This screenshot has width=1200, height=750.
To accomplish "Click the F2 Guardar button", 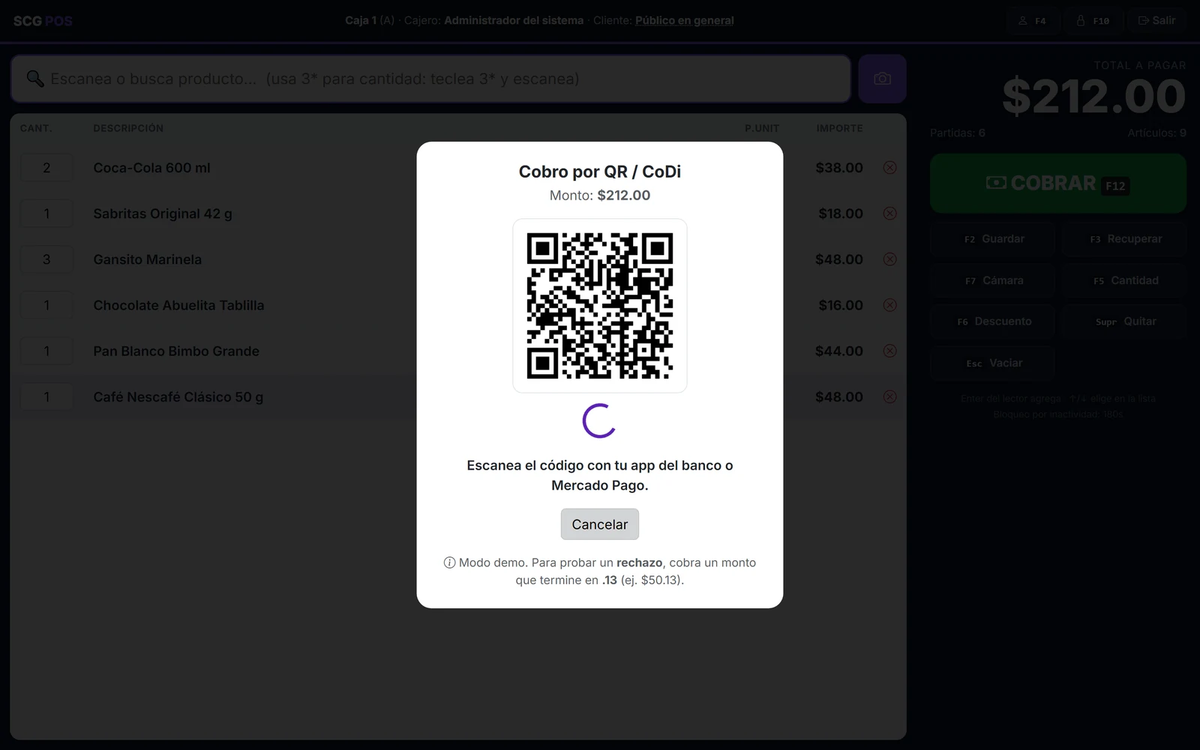I will 993,239.
